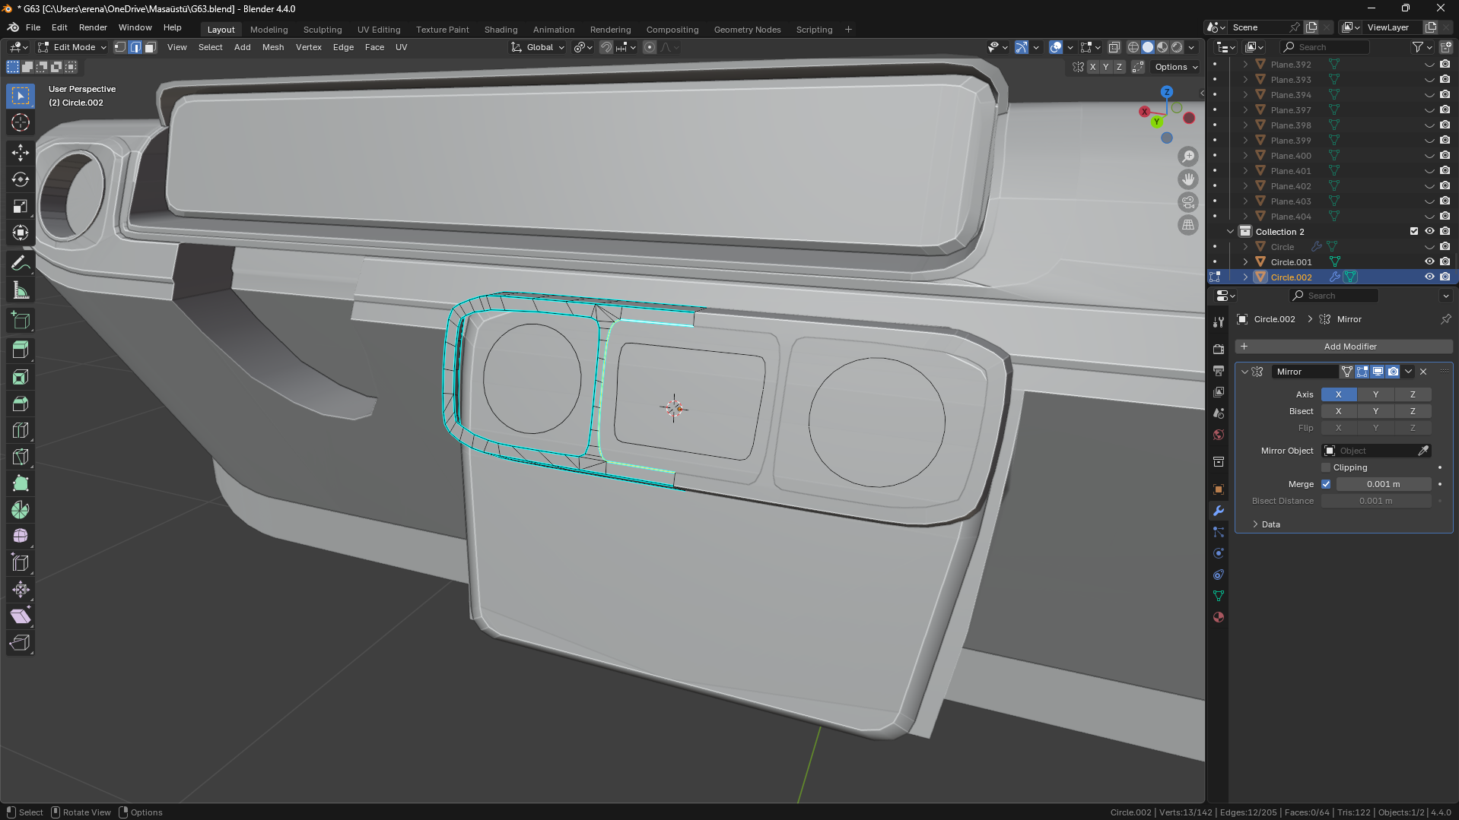Switch to face select mode

tap(151, 47)
